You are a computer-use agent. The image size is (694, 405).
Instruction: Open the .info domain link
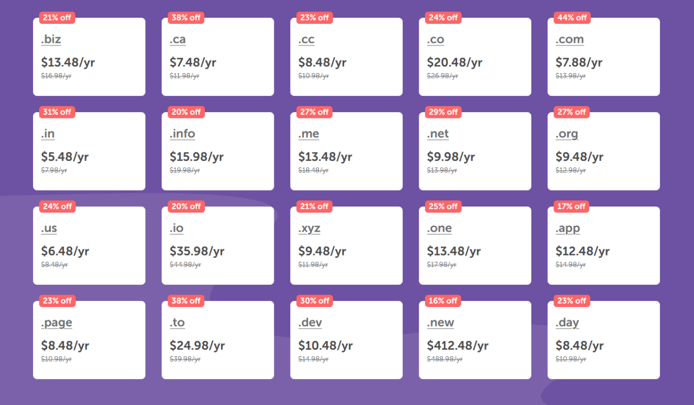182,134
